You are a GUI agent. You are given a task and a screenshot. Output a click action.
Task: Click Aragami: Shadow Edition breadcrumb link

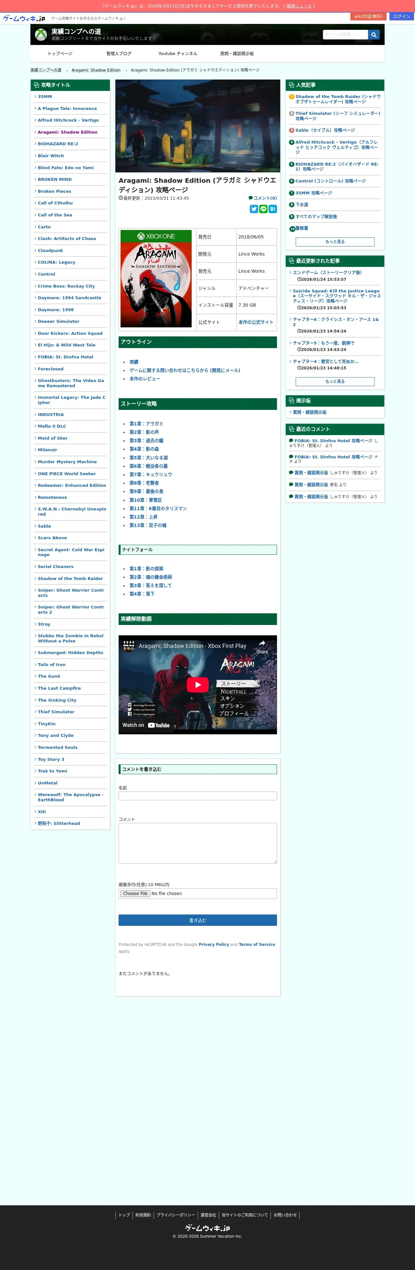pyautogui.click(x=96, y=70)
